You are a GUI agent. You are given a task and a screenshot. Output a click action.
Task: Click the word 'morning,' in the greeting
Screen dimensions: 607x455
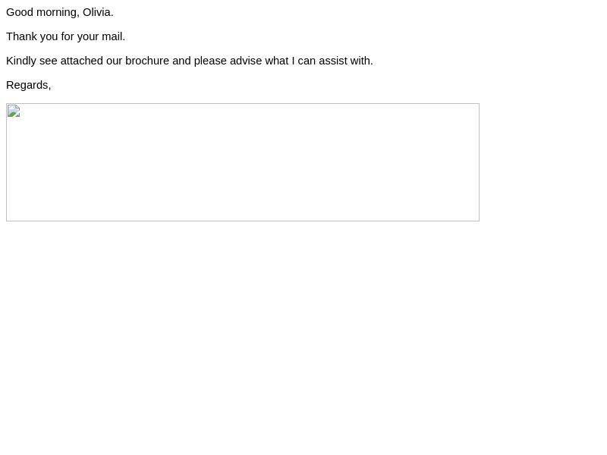tap(58, 13)
